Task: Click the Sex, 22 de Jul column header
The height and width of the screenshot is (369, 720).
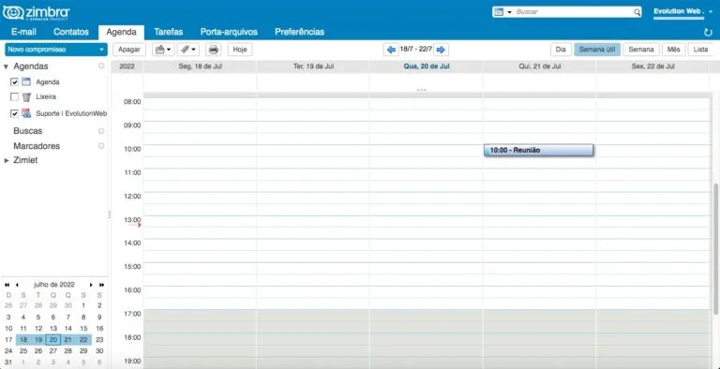Action: (x=652, y=66)
